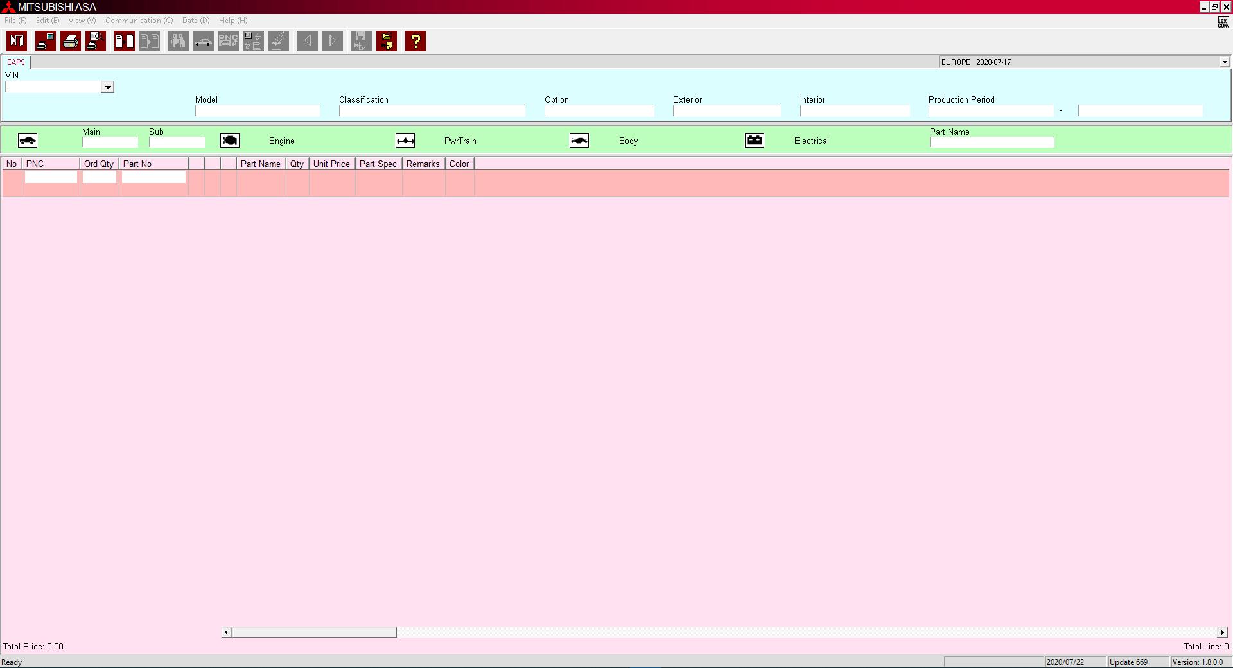This screenshot has width=1233, height=668.
Task: Click the PNC lookup toolbar icon
Action: click(229, 42)
